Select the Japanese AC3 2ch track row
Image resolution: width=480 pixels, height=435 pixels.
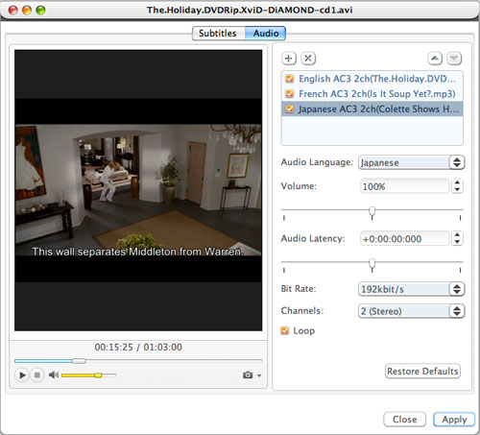[372, 109]
